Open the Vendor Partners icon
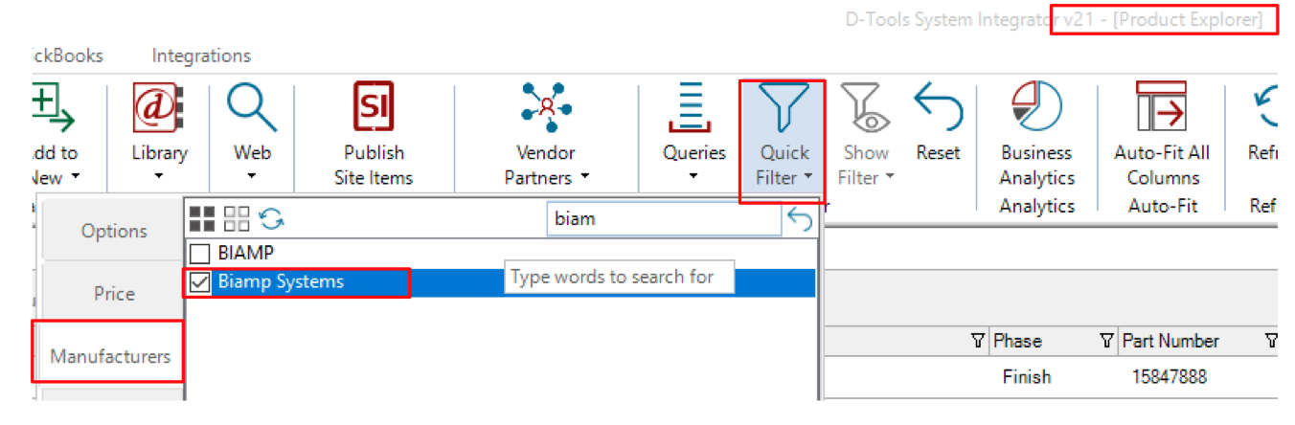Image resolution: width=1295 pixels, height=425 pixels. point(547,108)
